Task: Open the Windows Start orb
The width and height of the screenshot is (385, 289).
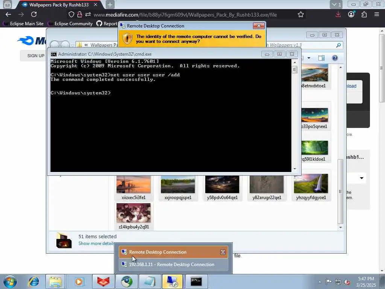Action: pyautogui.click(x=10, y=281)
